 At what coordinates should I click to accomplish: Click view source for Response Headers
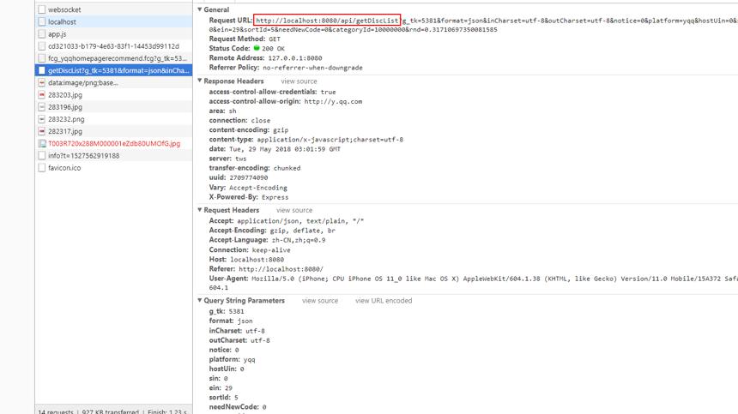[299, 81]
